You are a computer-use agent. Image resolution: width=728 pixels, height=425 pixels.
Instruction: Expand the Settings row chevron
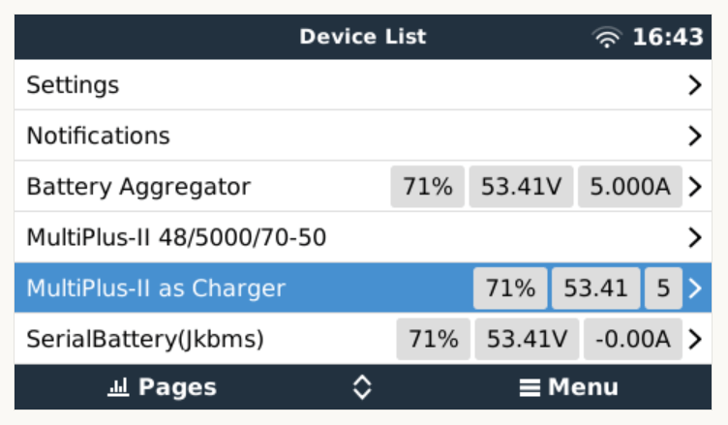[694, 85]
